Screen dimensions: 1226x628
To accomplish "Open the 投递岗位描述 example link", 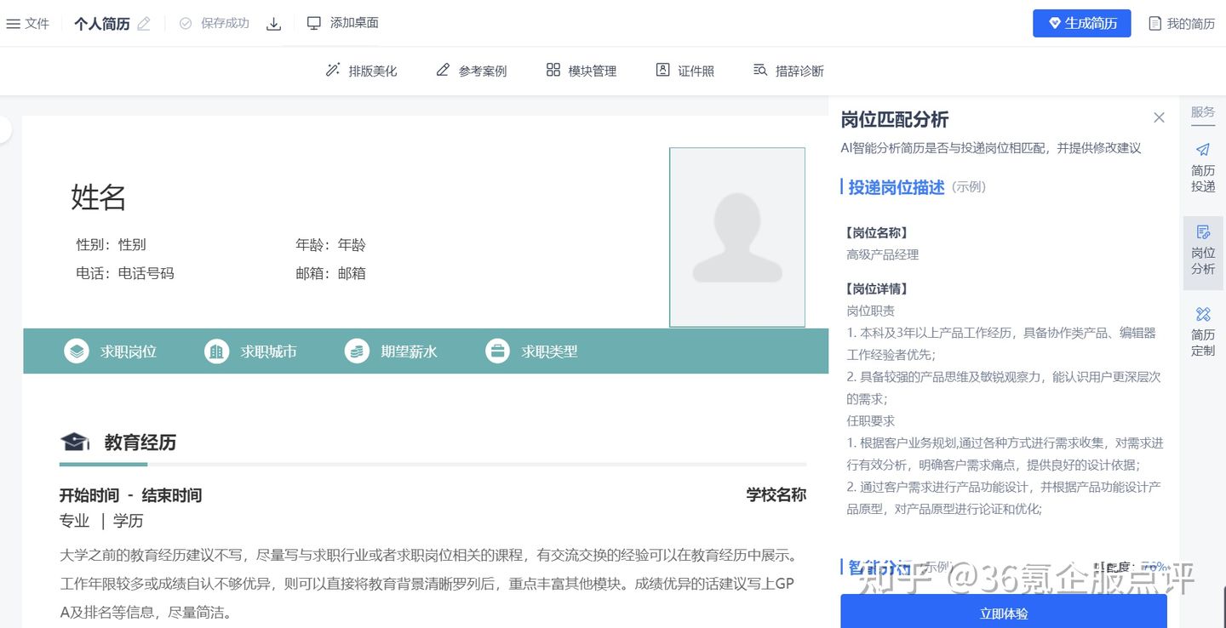I will pos(894,187).
